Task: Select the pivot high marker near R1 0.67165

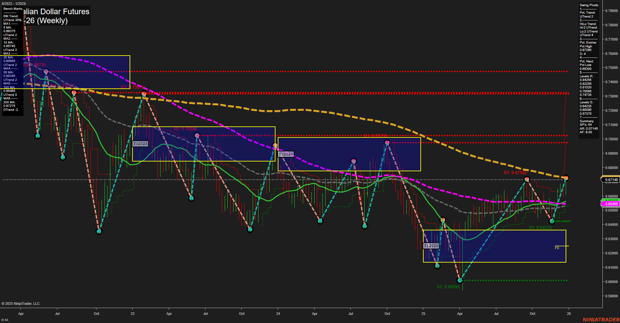Action: [x=527, y=179]
